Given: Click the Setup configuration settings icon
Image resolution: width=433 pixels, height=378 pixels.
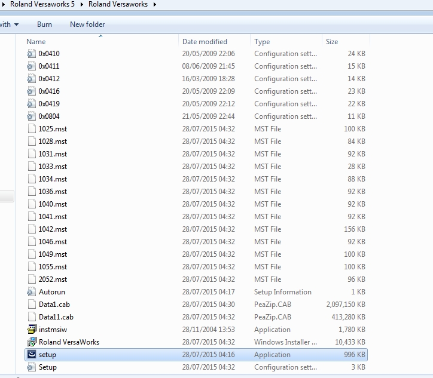Looking at the screenshot, I should coord(32,367).
